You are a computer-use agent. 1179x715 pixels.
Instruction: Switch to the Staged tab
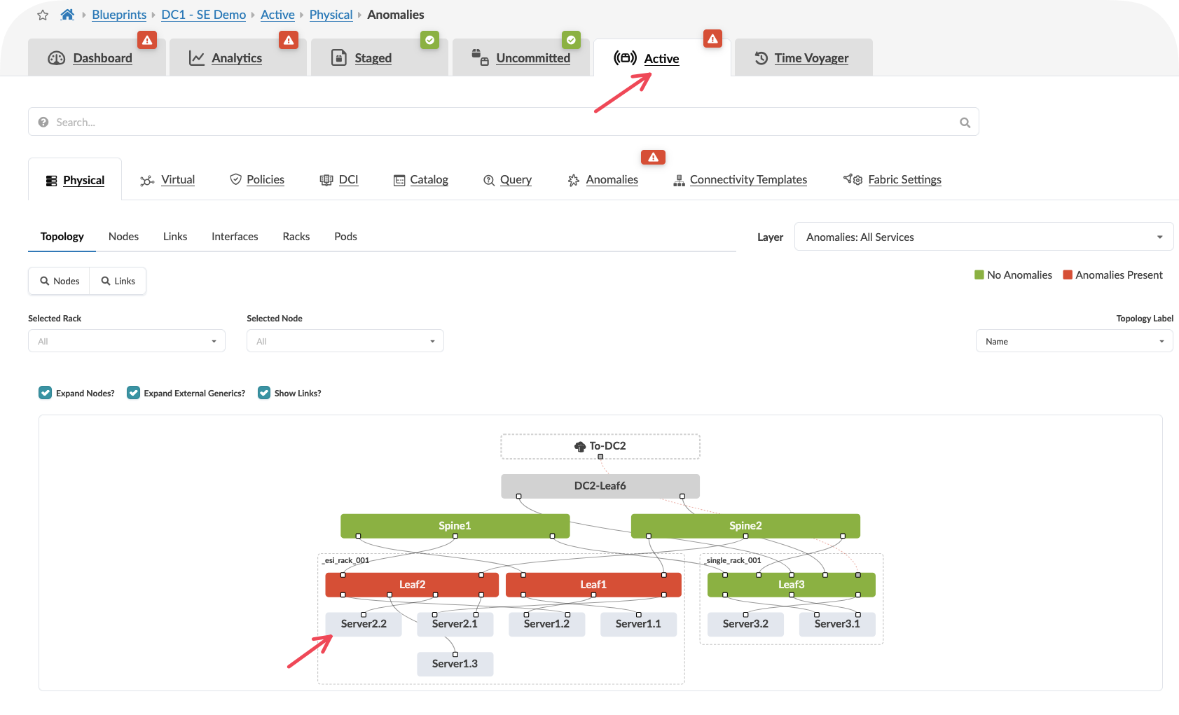373,58
